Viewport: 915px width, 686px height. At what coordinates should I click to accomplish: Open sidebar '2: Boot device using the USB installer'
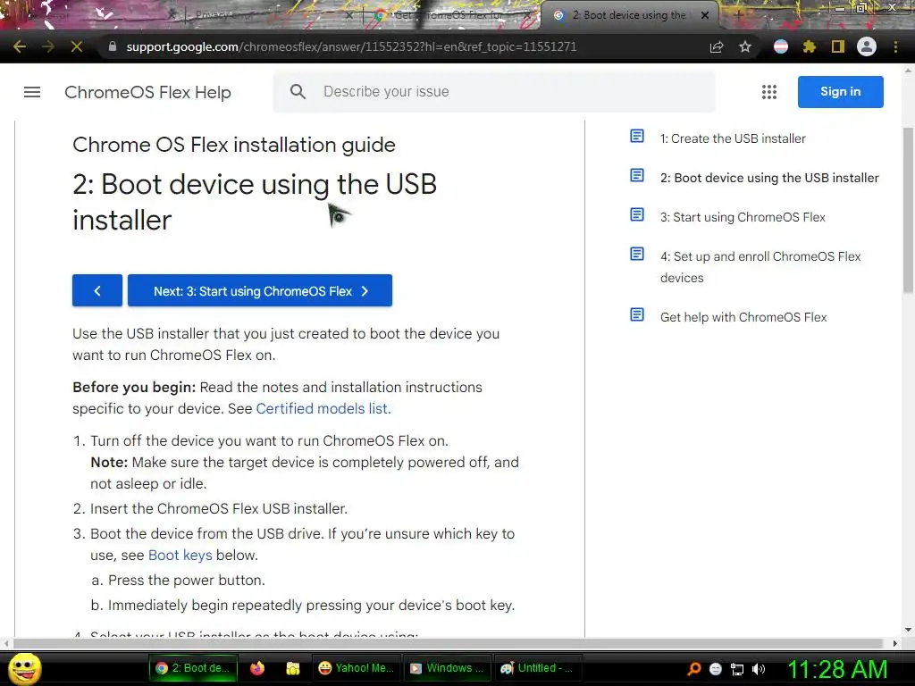(769, 178)
